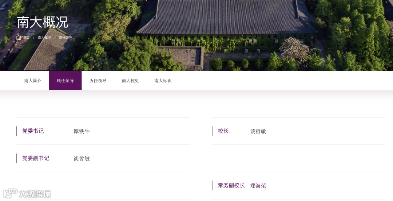This screenshot has height=201, width=393.
Task: Click the 南大概况 page heading
Action: (x=42, y=22)
